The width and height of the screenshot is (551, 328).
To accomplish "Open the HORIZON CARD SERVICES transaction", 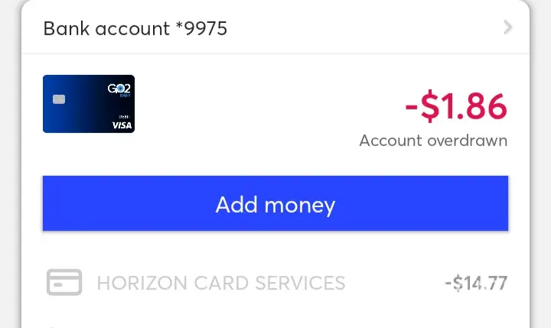I will pyautogui.click(x=275, y=283).
